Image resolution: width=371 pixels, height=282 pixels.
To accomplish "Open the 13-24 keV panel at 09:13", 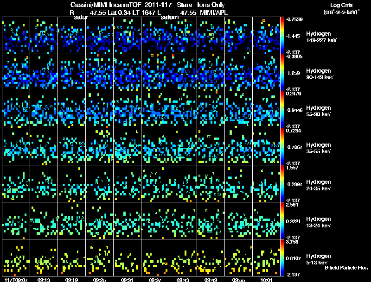I will pyautogui.click(x=44, y=221).
